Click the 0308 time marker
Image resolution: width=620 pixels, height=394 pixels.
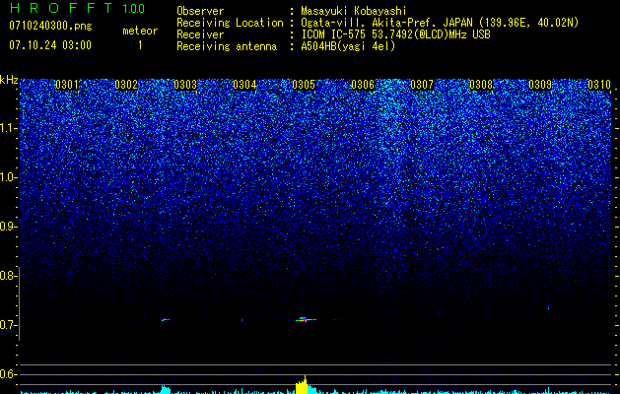(481, 85)
